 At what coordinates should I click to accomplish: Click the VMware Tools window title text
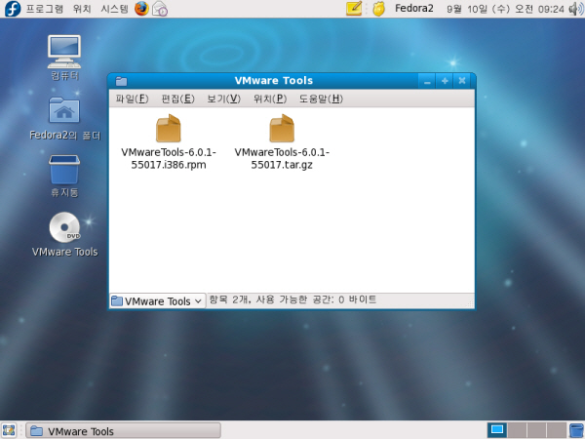tap(273, 81)
